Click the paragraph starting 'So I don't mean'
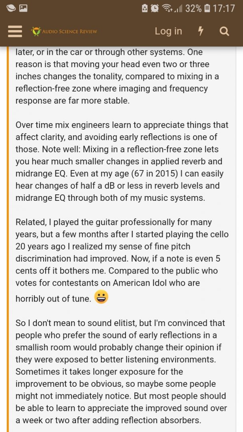Image resolution: width=243 pixels, height=432 pixels. tap(121, 371)
